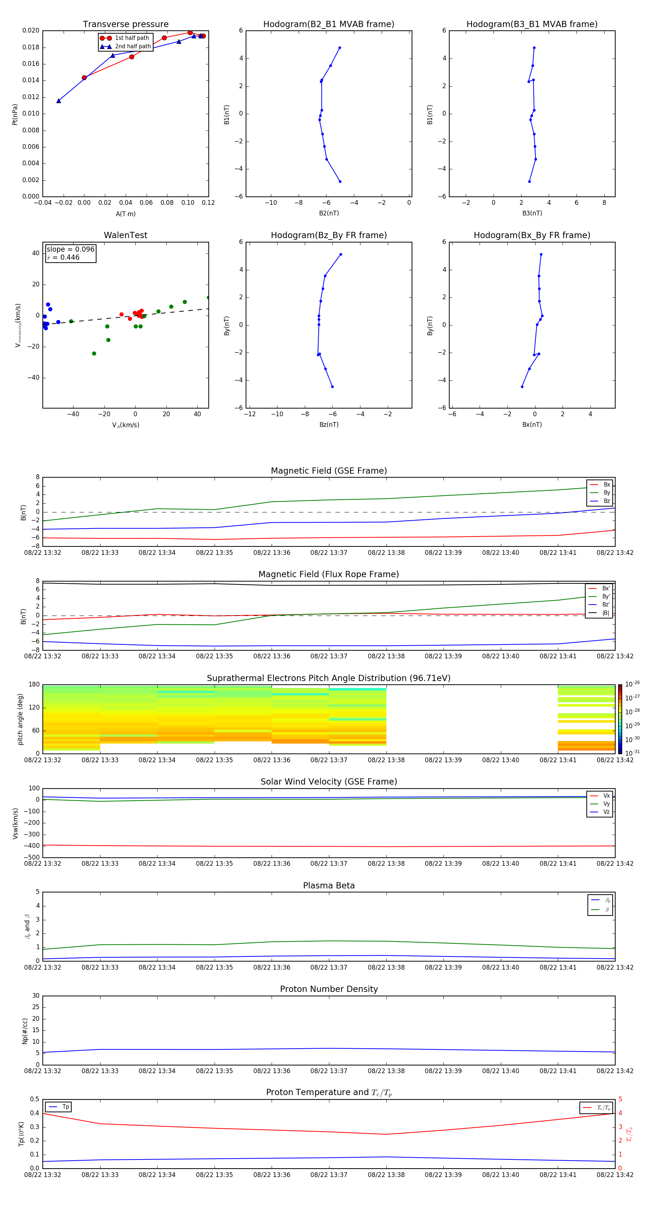Click the red circle "1st half path" legend marker

click(x=105, y=38)
